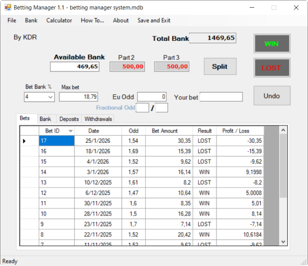The width and height of the screenshot is (308, 266).
Task: Click the row selector arrow for bet 17
Action: pyautogui.click(x=24, y=141)
